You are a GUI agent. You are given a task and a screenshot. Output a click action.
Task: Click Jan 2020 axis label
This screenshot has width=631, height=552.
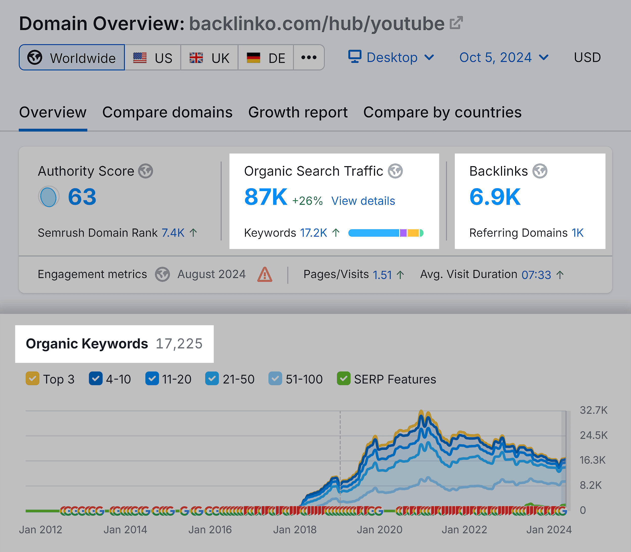tap(379, 530)
